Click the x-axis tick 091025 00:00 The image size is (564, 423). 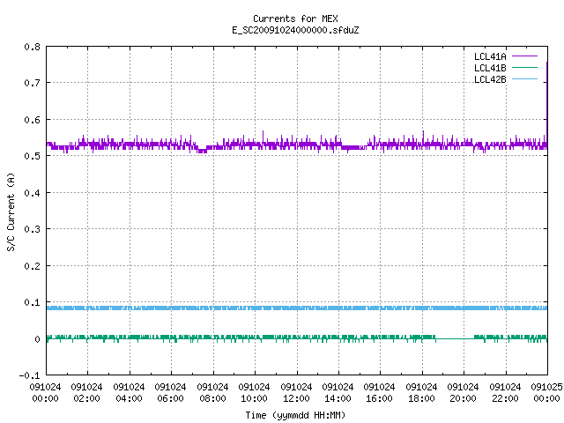546,392
